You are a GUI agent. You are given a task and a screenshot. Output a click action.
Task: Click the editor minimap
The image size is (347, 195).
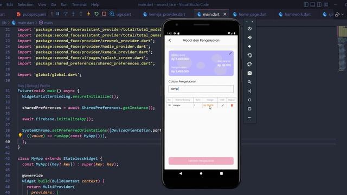click(x=342, y=49)
